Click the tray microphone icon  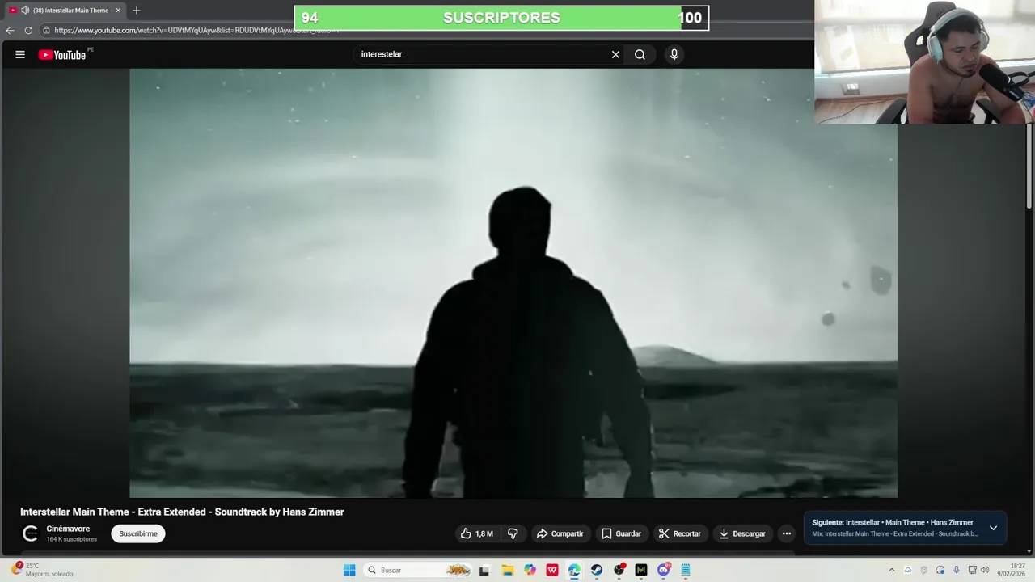[957, 570]
